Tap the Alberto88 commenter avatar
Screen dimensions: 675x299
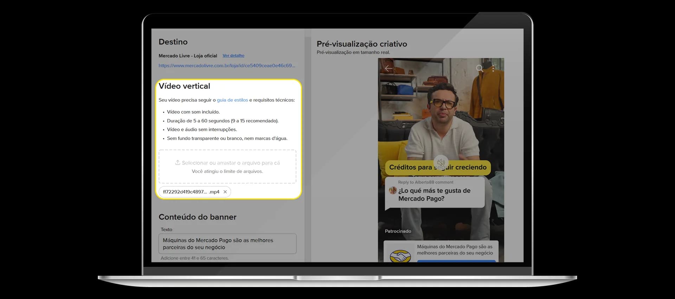point(393,190)
